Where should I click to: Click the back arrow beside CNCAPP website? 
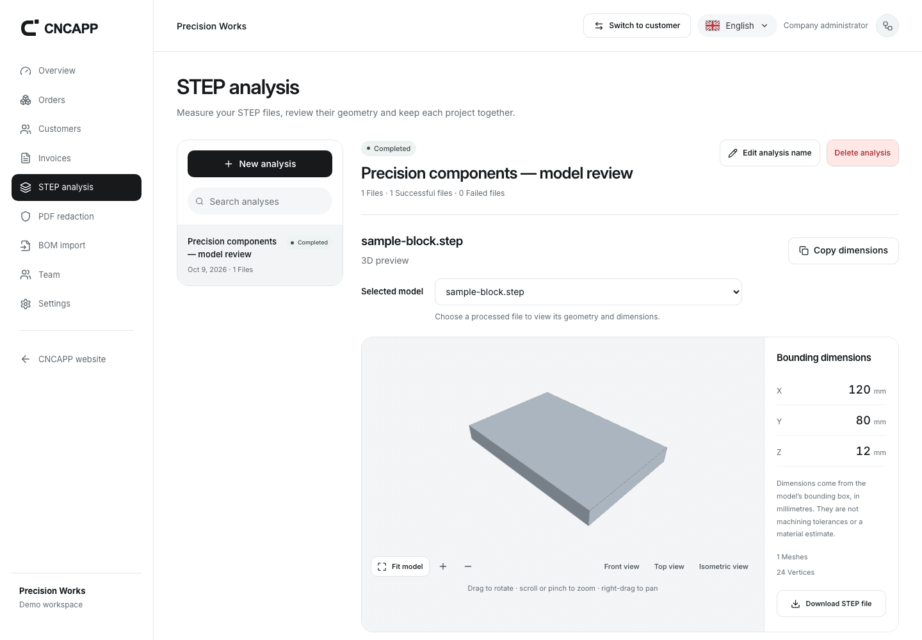coord(26,359)
